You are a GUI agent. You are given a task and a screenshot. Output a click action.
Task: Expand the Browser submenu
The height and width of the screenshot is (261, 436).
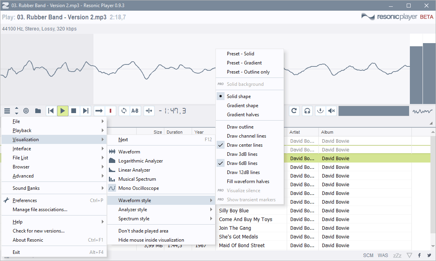[54, 167]
